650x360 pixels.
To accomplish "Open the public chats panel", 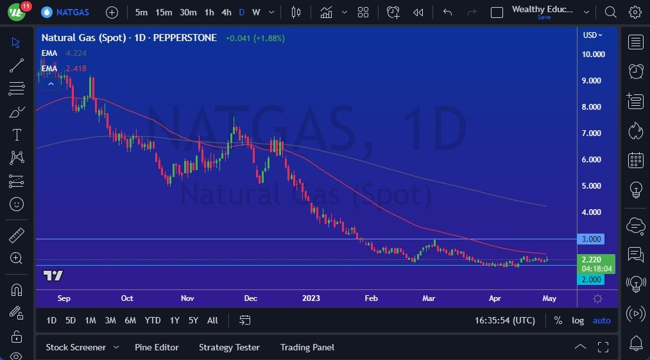I will pos(635,226).
